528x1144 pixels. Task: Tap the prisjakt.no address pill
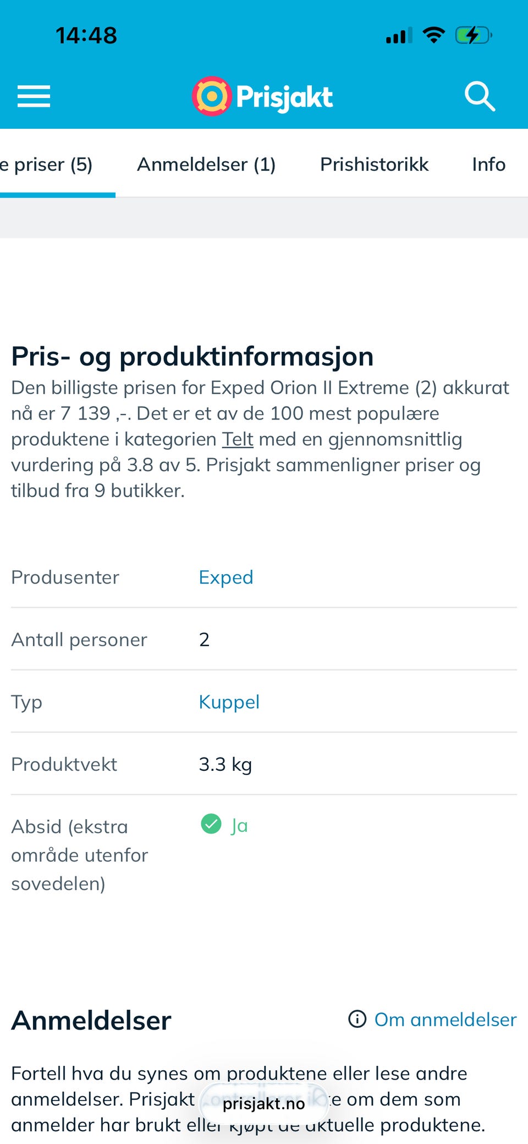264,1103
